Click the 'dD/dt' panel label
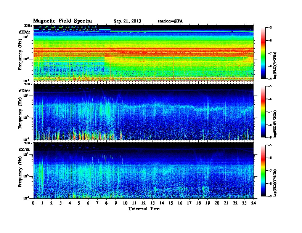302x233 pixels. 24,91
